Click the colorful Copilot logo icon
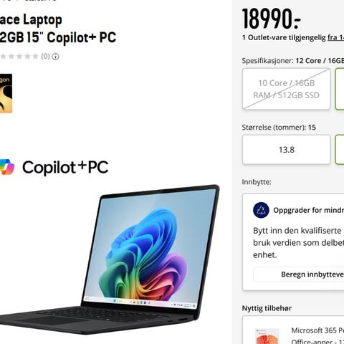The width and height of the screenshot is (344, 344). point(7,167)
